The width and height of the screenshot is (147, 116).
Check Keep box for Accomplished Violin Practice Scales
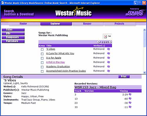click(x=42, y=71)
